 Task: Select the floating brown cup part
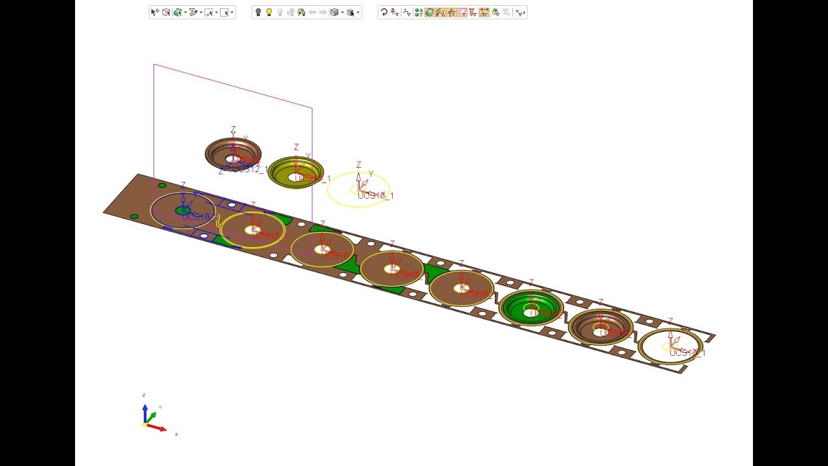tap(233, 153)
